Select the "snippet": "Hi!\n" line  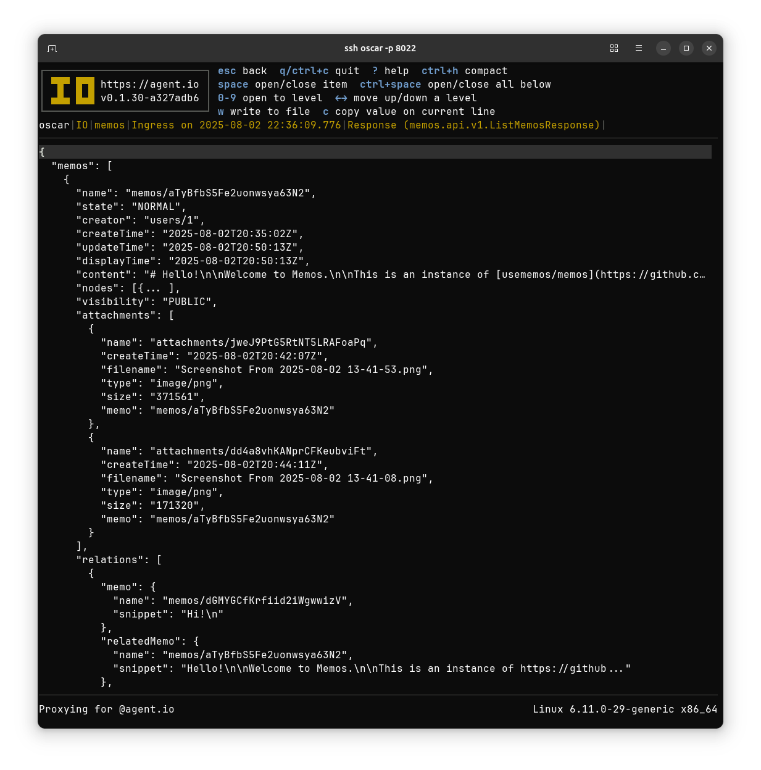coord(168,614)
